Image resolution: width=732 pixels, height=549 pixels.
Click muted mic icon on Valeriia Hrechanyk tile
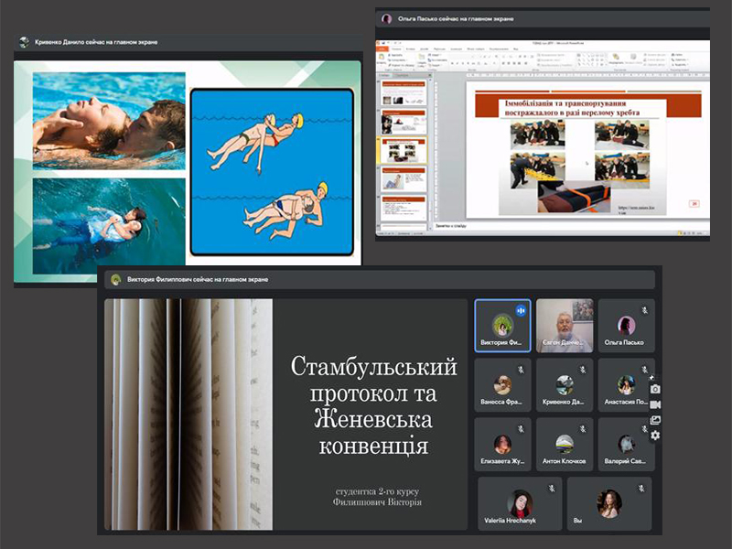click(551, 489)
